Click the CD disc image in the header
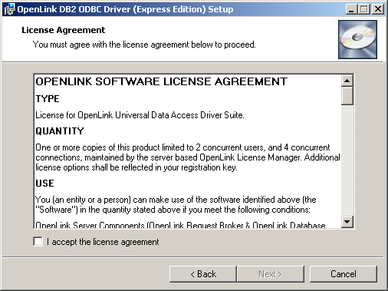The height and width of the screenshot is (291, 388). [357, 39]
